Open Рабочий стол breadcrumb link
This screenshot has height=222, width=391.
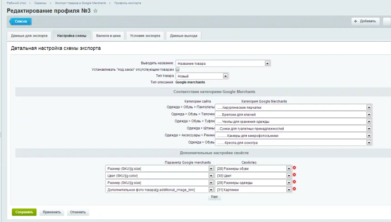(x=16, y=3)
